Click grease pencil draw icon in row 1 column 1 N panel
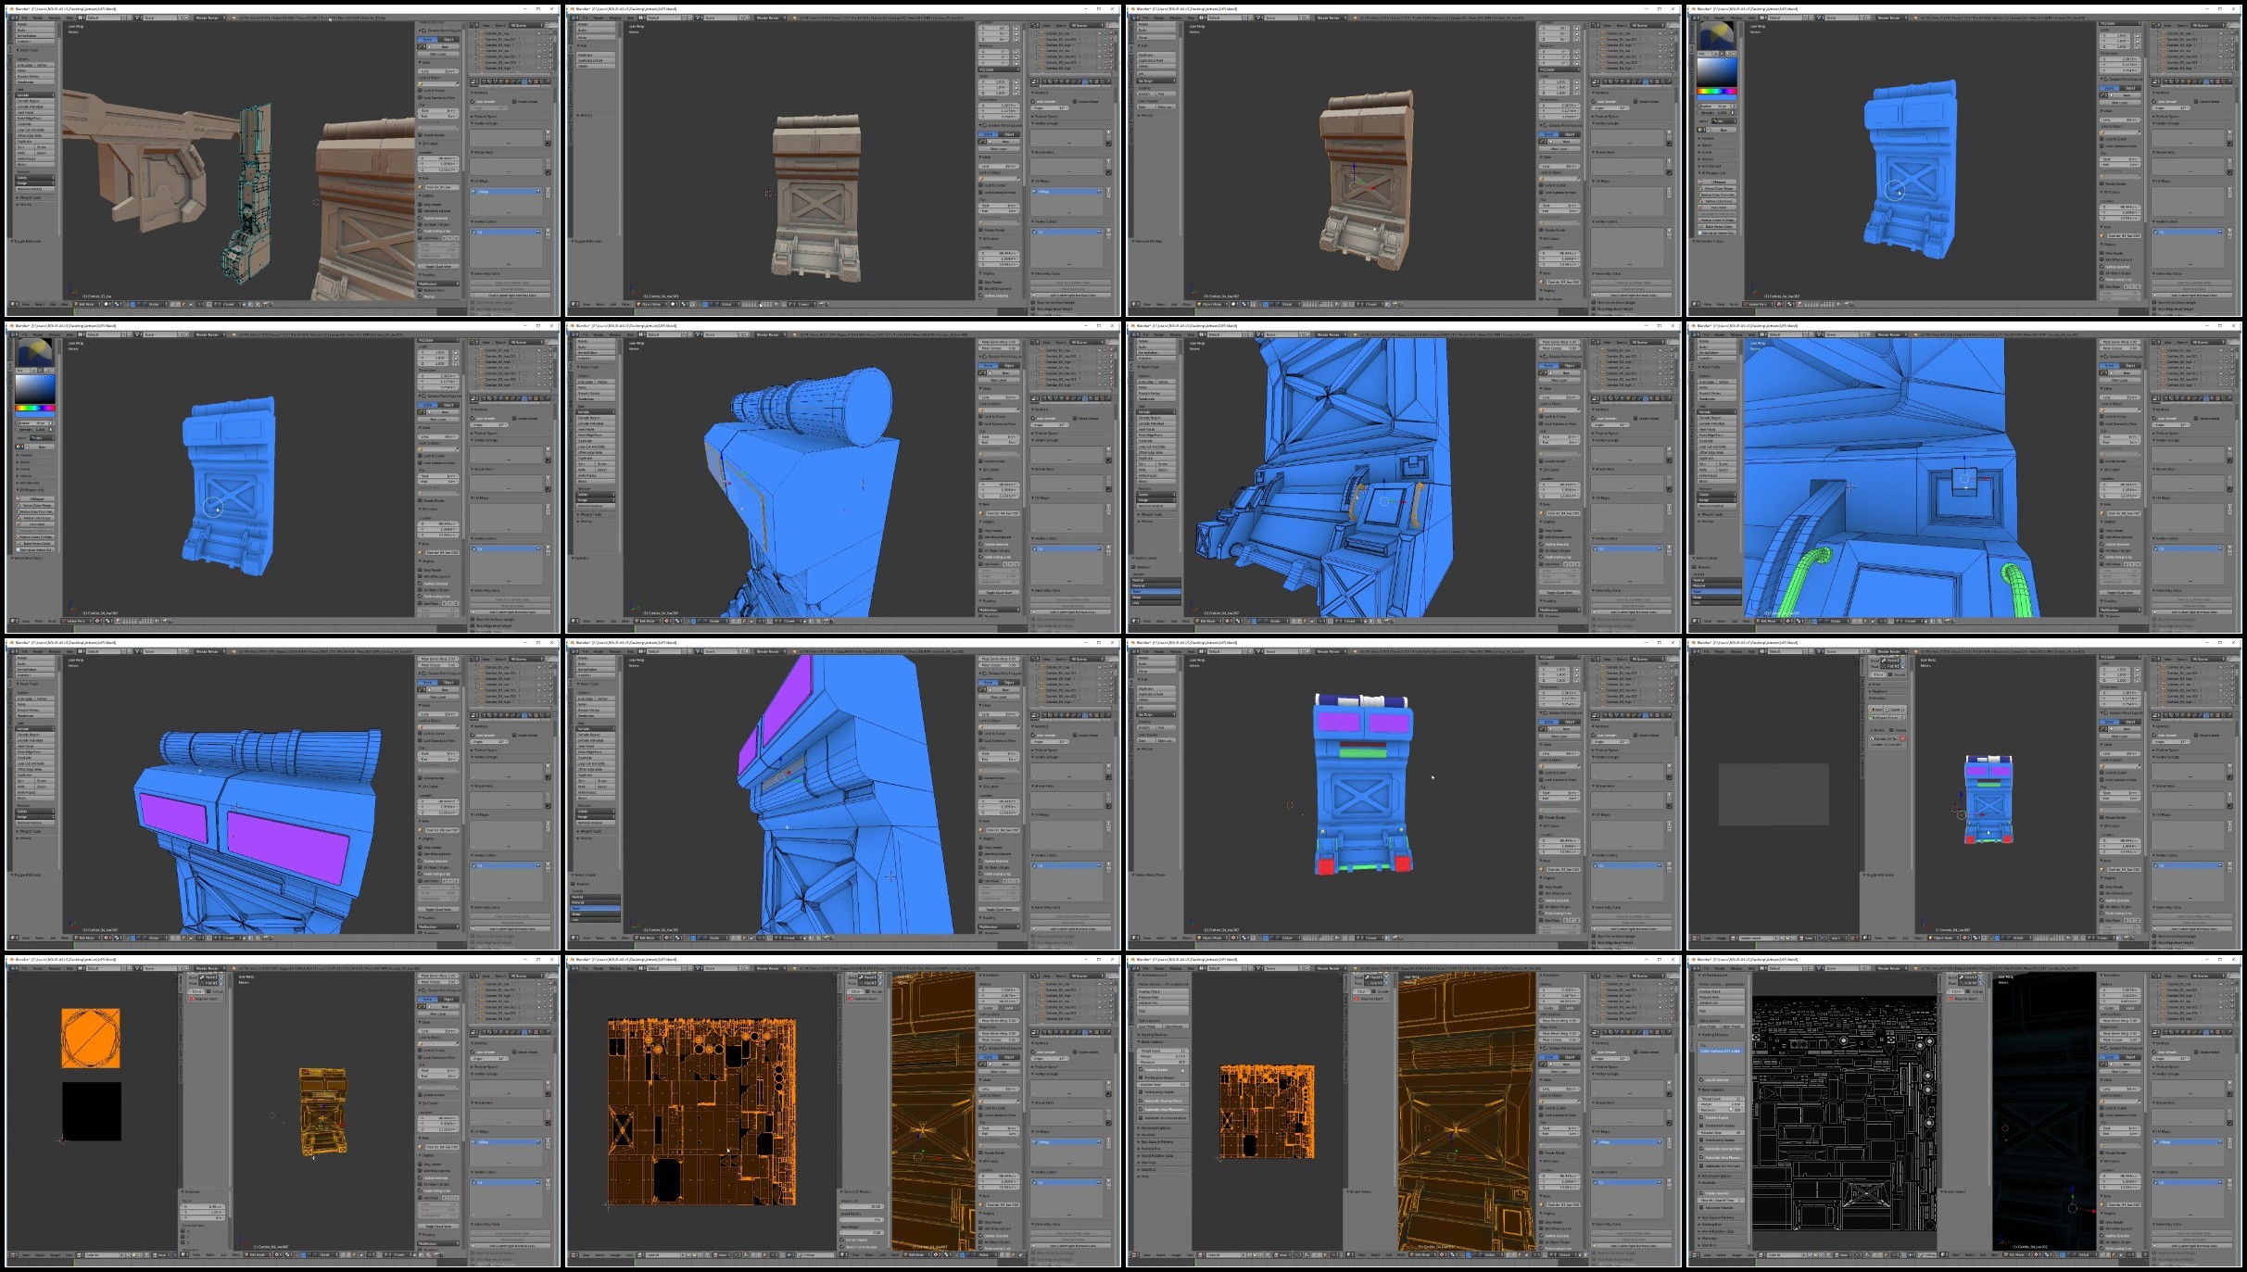The image size is (2247, 1272). 421,46
